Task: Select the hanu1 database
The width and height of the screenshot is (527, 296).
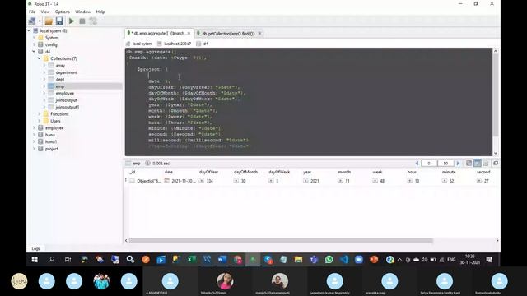Action: [51, 142]
